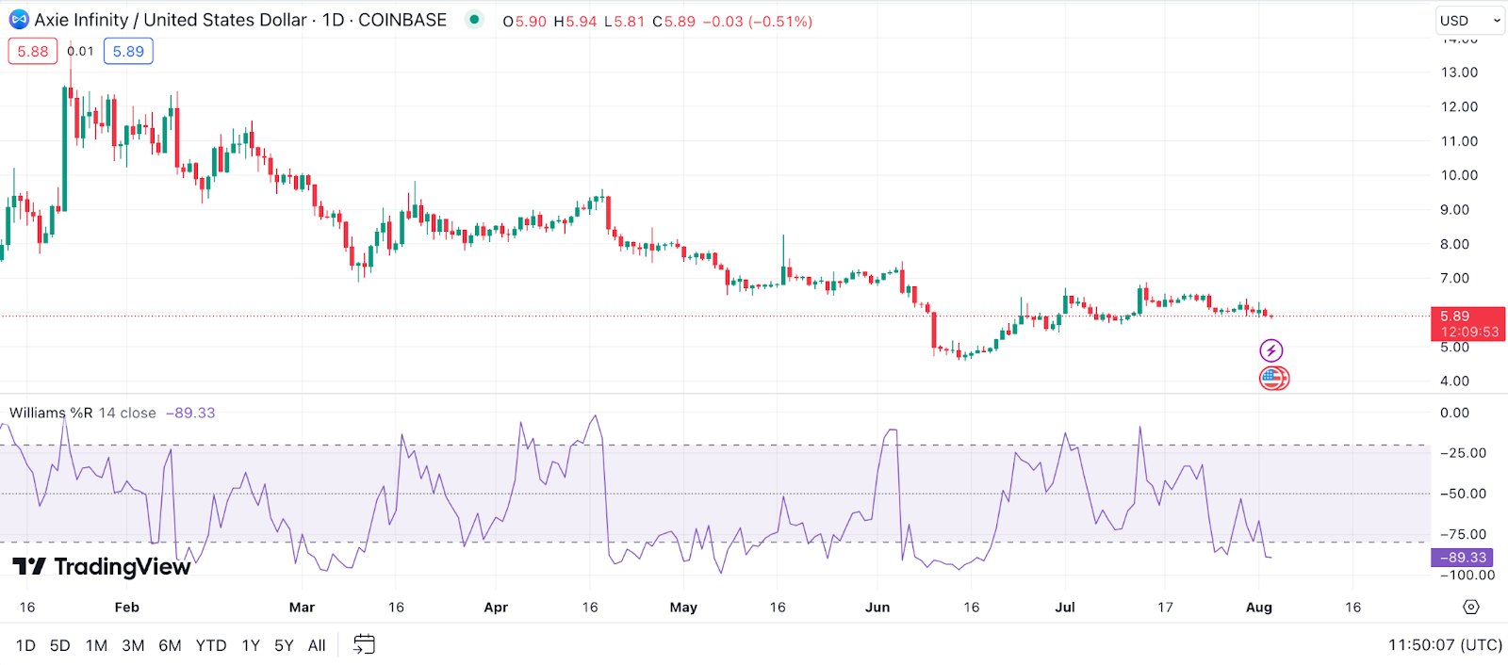
Task: Click the blue 5.89 buy price button
Action: pyautogui.click(x=128, y=52)
